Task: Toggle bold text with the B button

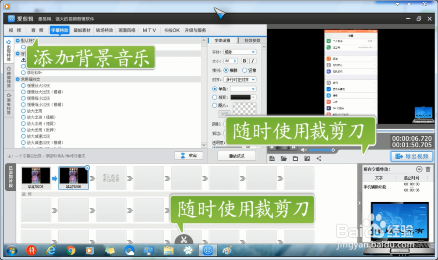Action: [x=244, y=61]
